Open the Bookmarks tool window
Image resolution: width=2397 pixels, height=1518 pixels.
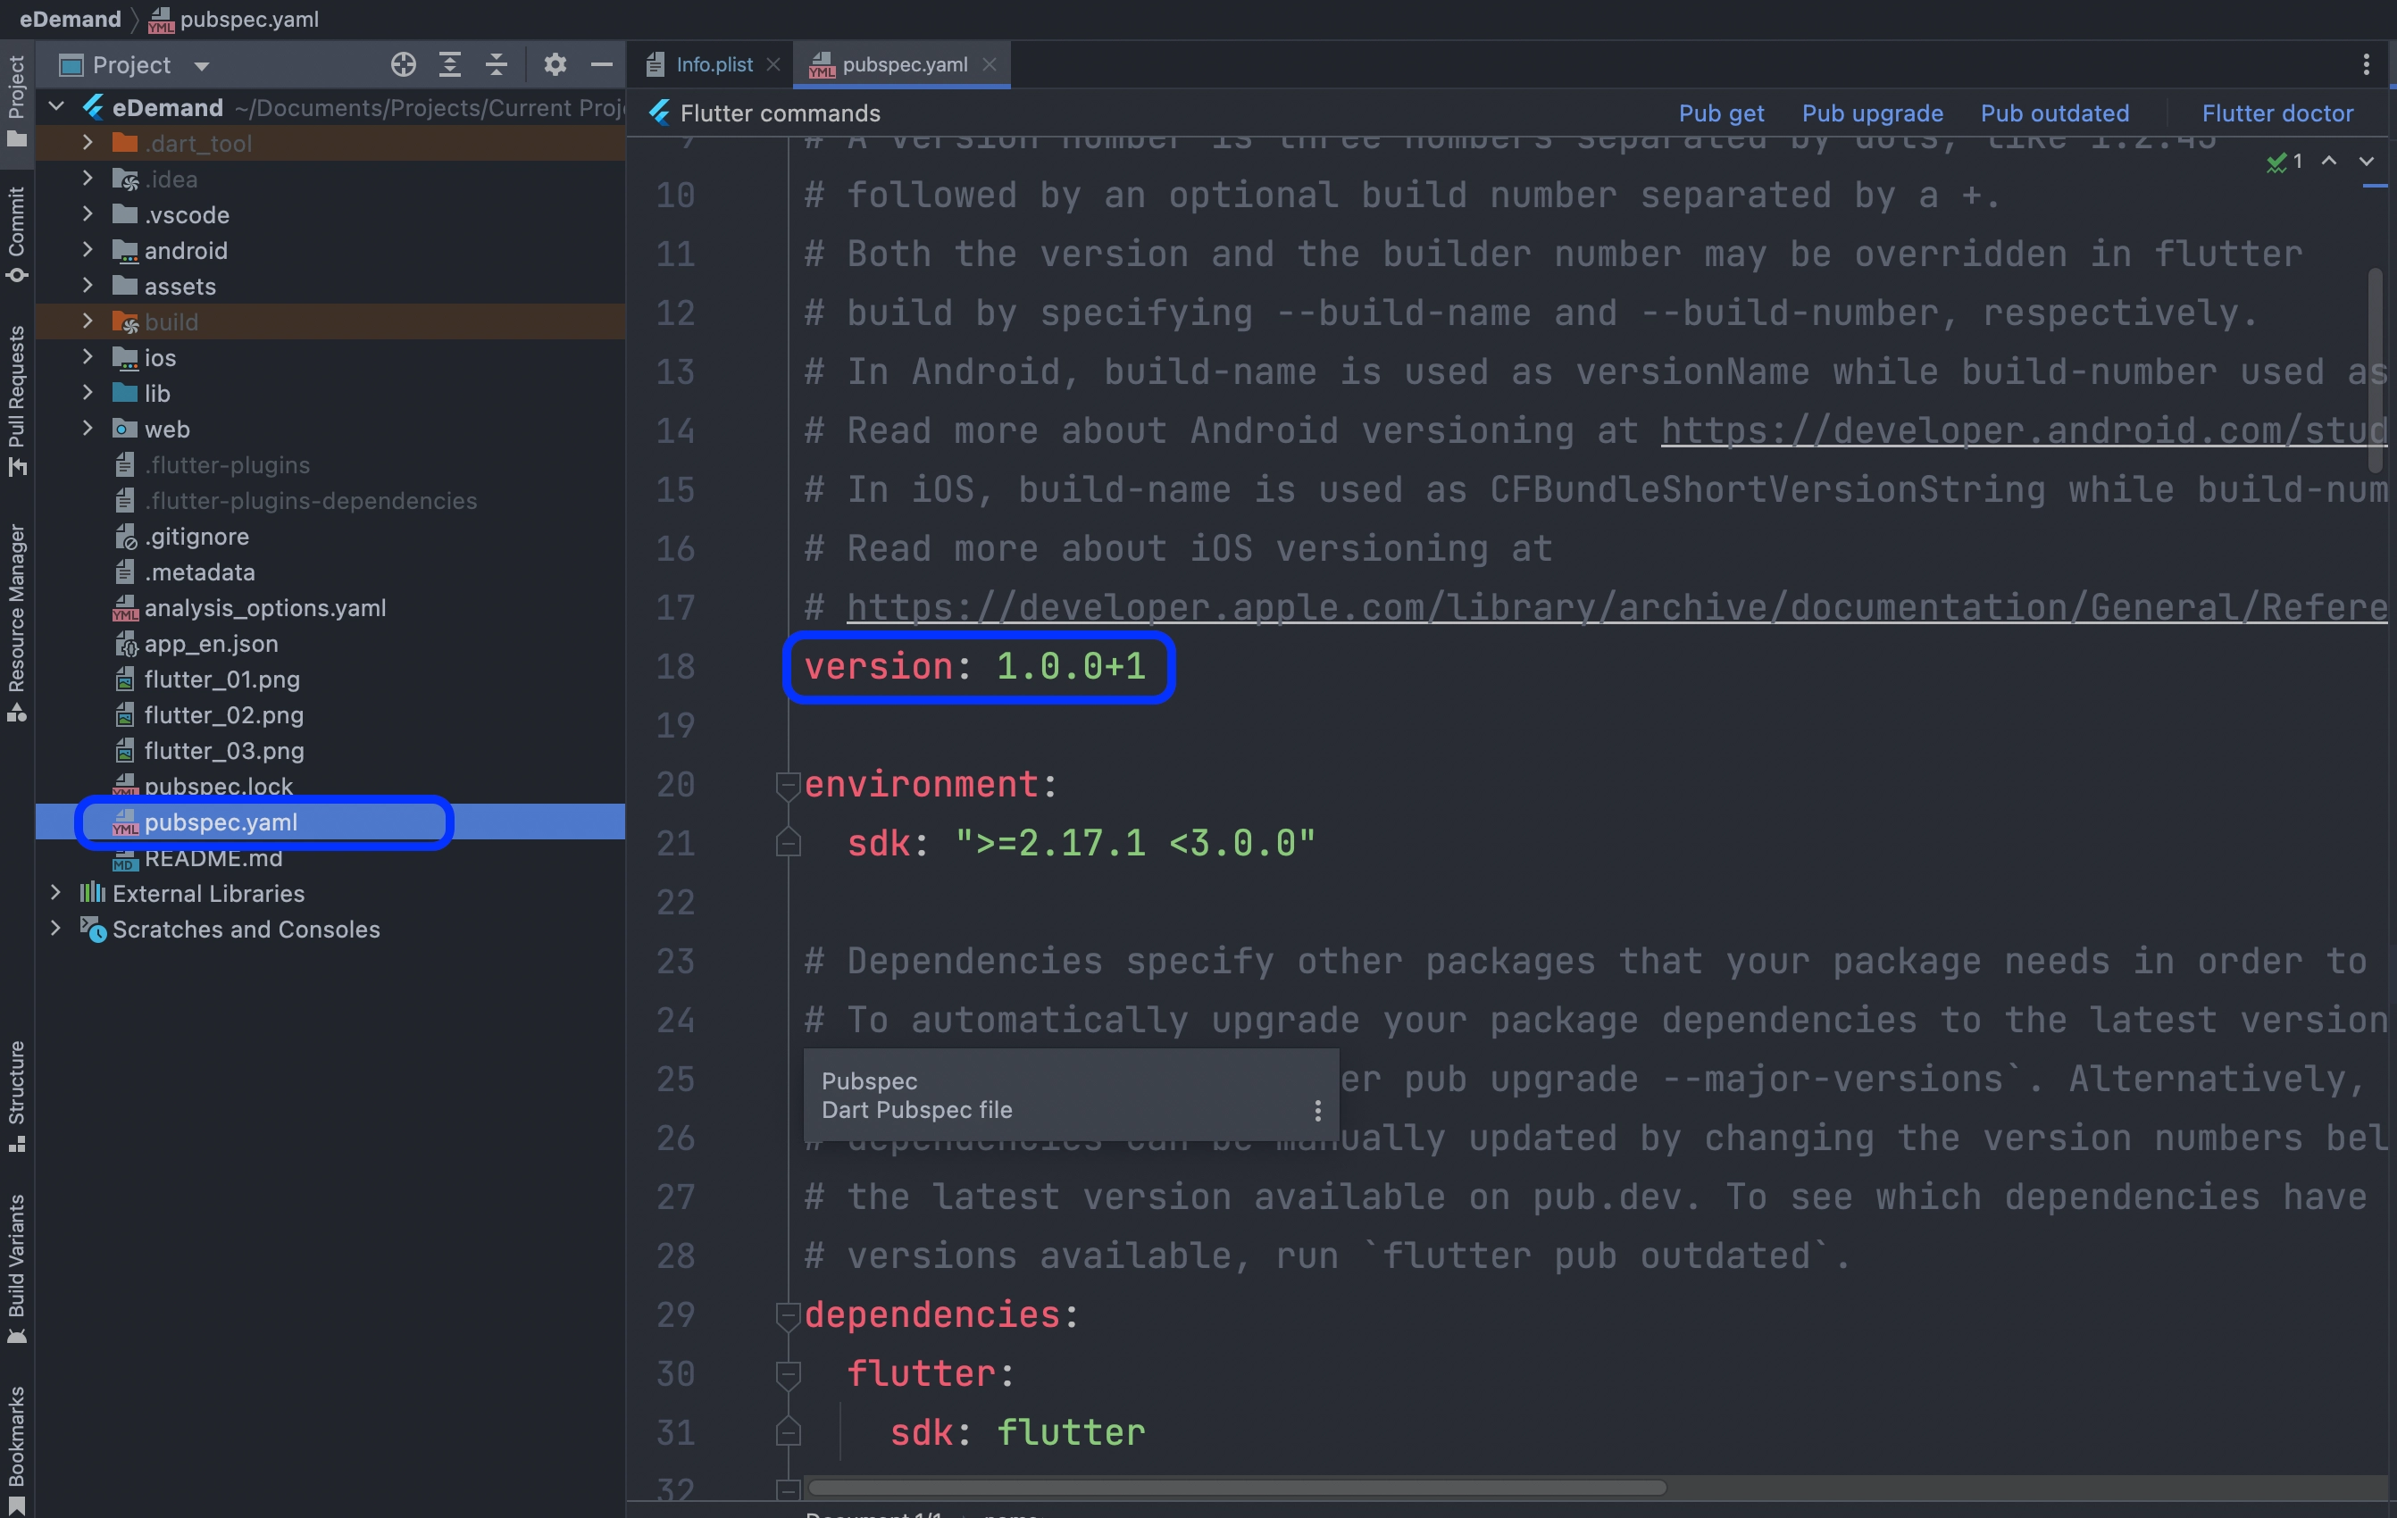point(17,1449)
